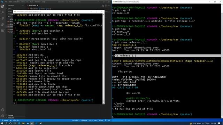
Task: Click Git Bash icon in right window title
Action: [114, 2]
